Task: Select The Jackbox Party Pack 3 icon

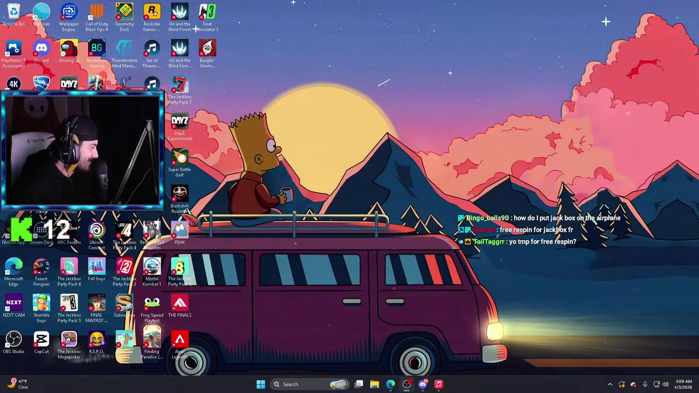Action: click(69, 309)
